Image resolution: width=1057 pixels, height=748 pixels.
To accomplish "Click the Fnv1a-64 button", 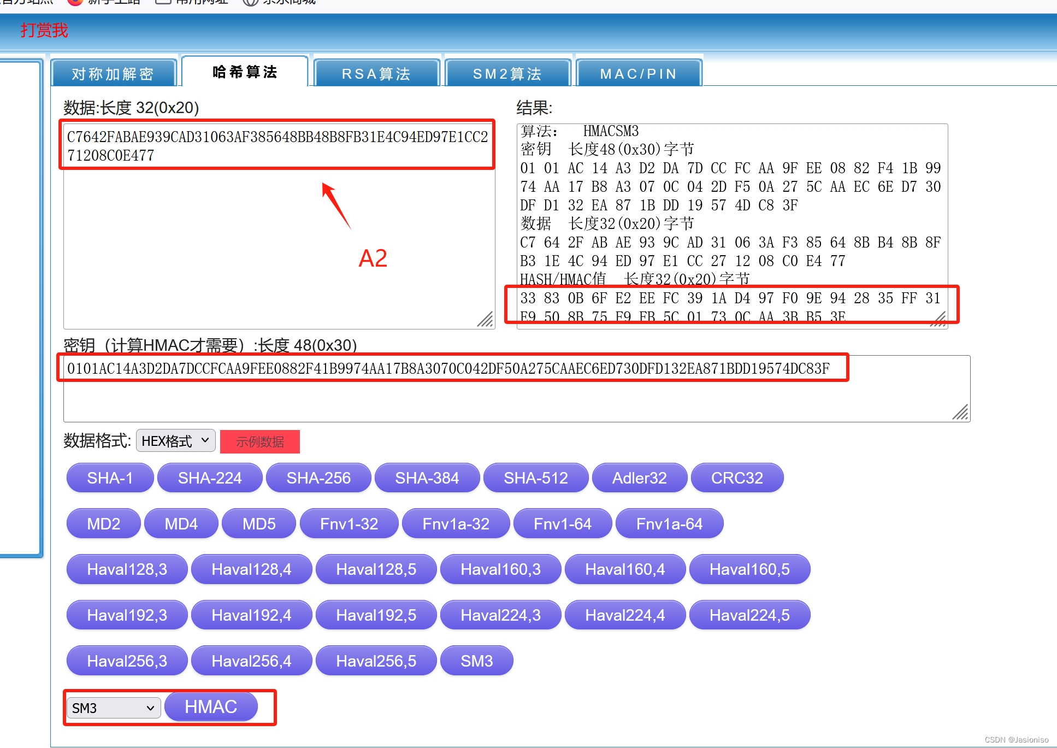I will pos(669,523).
